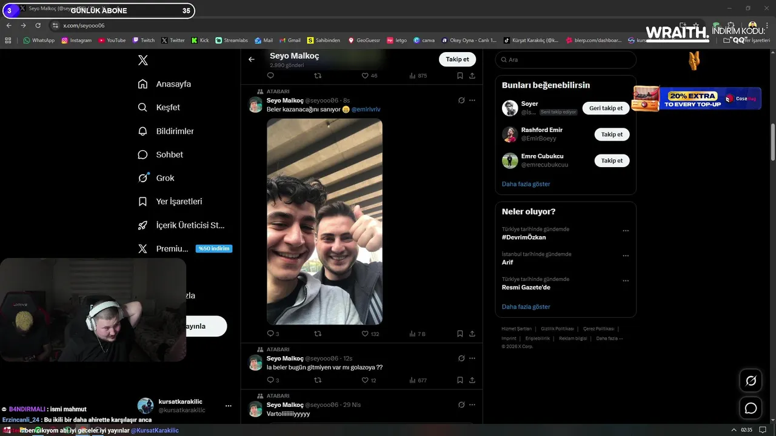Viewport: 776px width, 436px height.
Task: Open Grok icon on the 12s tweet
Action: (x=461, y=358)
